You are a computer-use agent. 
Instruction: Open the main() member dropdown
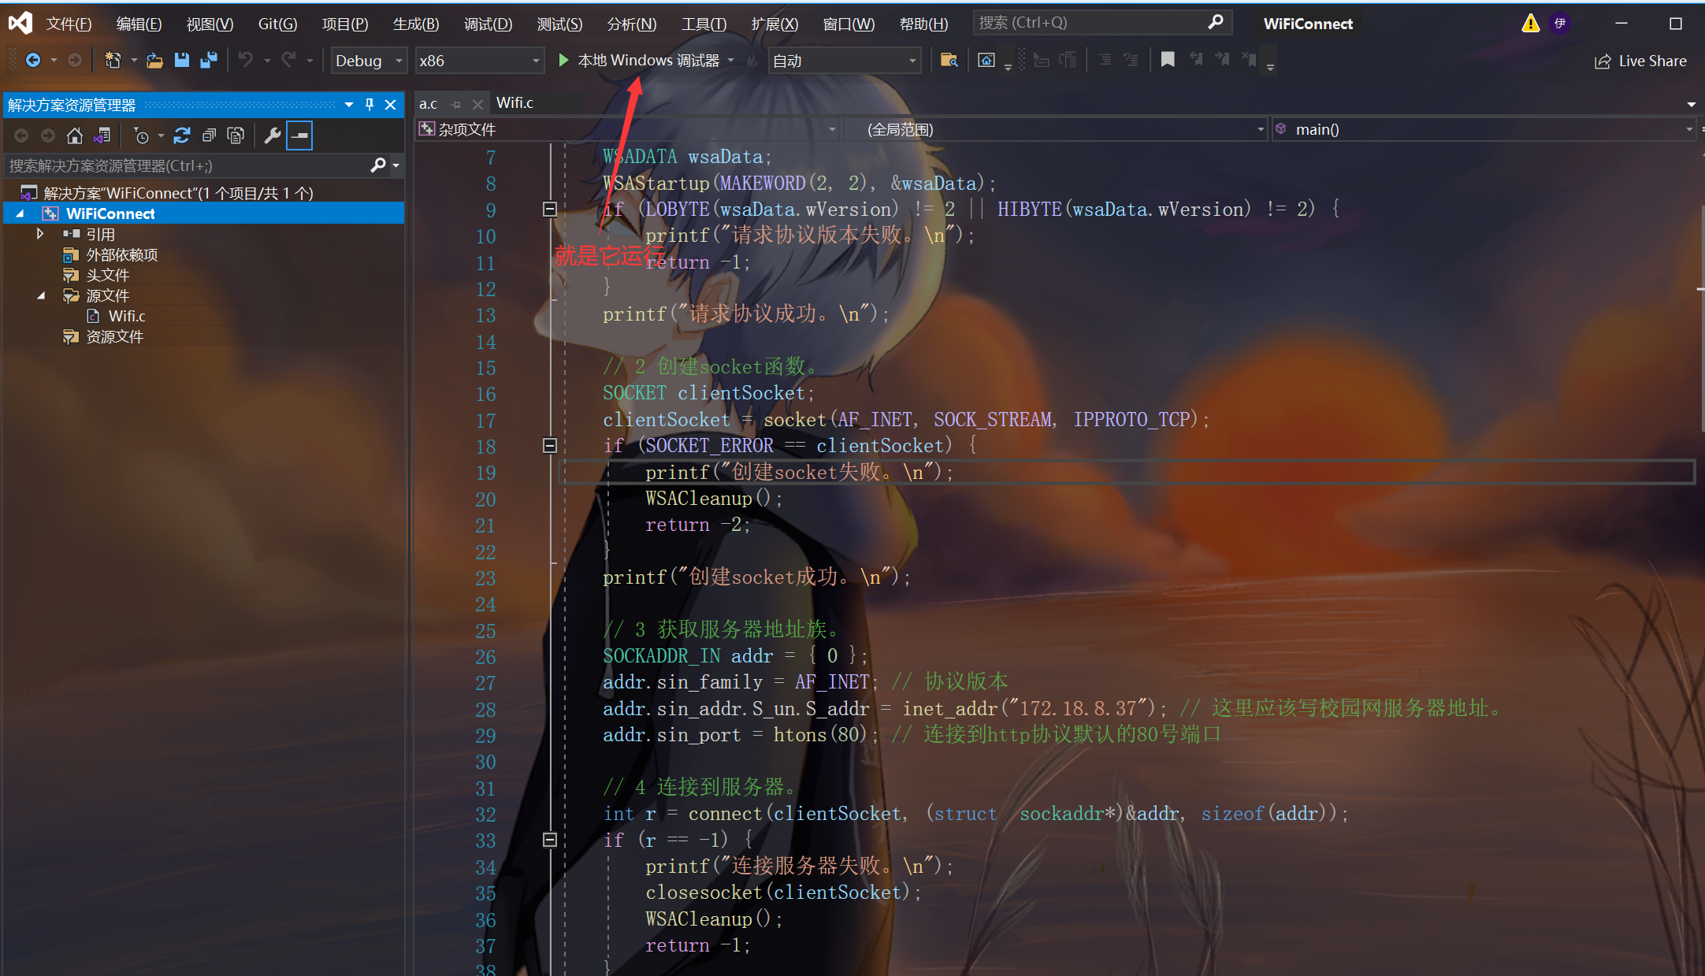pyautogui.click(x=1484, y=129)
